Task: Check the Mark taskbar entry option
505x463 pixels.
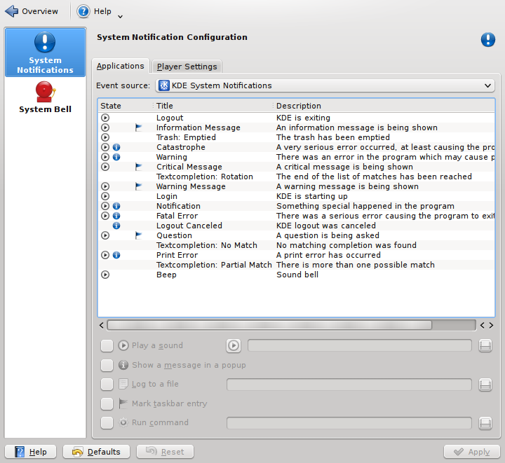Action: [x=107, y=403]
